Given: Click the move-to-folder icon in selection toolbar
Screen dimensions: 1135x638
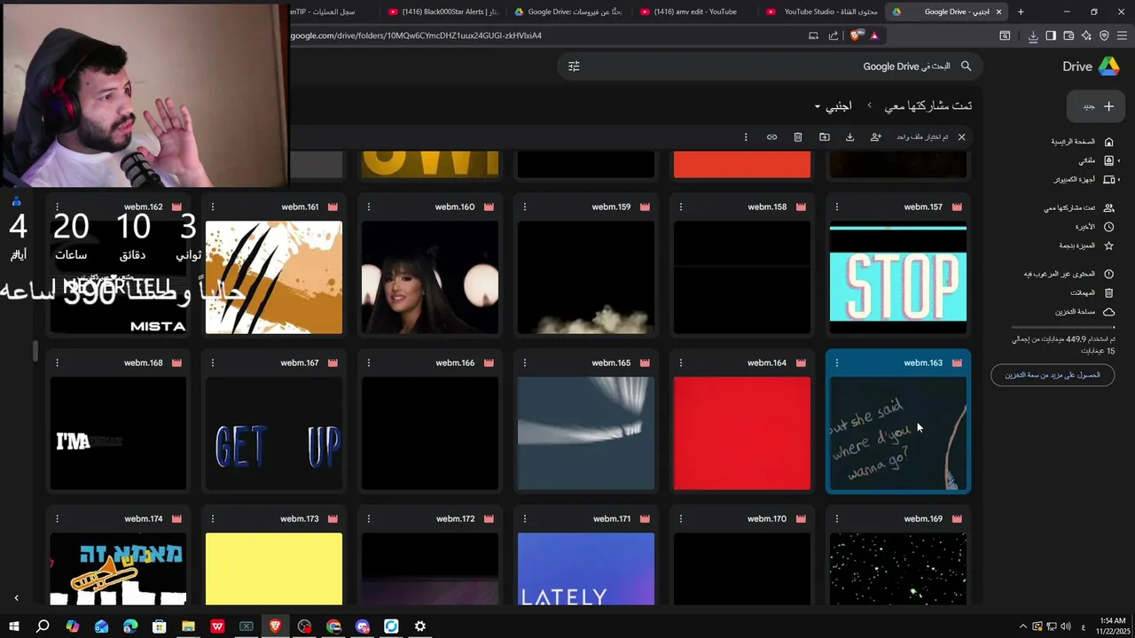Looking at the screenshot, I should pyautogui.click(x=825, y=137).
